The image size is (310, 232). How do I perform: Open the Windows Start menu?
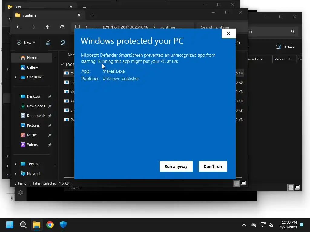tap(10, 225)
